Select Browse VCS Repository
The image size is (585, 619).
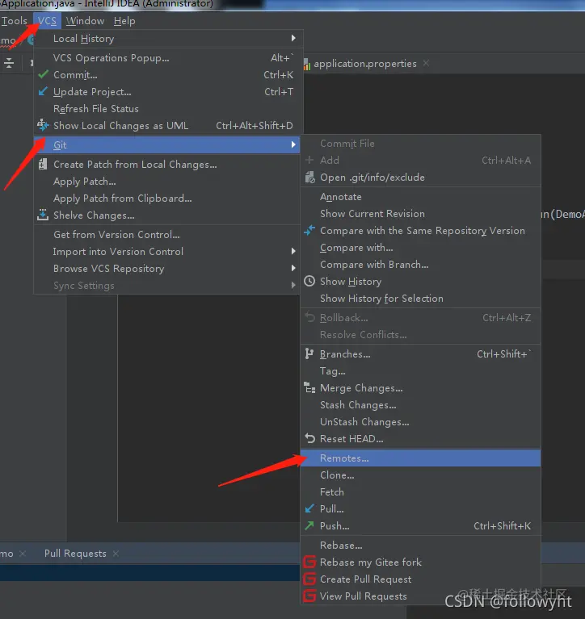point(168,269)
